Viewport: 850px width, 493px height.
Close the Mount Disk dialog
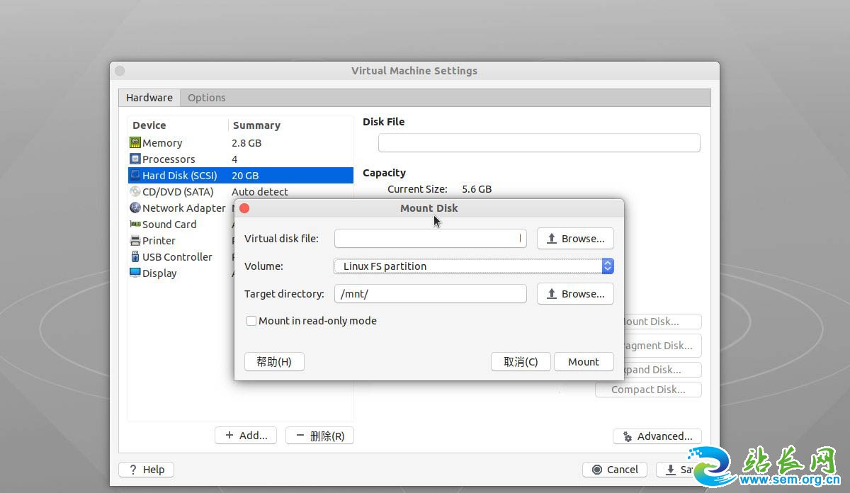[x=244, y=208]
